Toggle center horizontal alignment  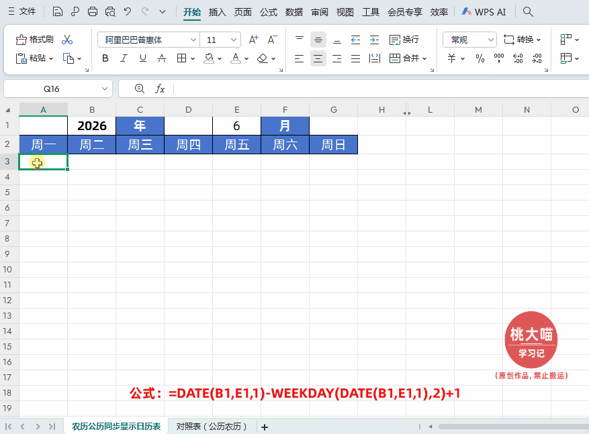click(318, 58)
